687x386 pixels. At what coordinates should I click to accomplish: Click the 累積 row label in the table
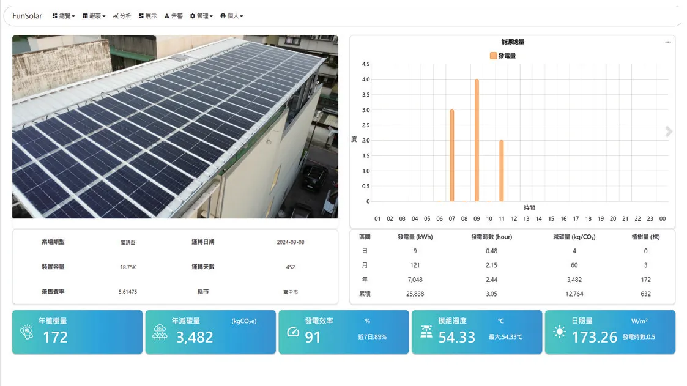pyautogui.click(x=365, y=294)
